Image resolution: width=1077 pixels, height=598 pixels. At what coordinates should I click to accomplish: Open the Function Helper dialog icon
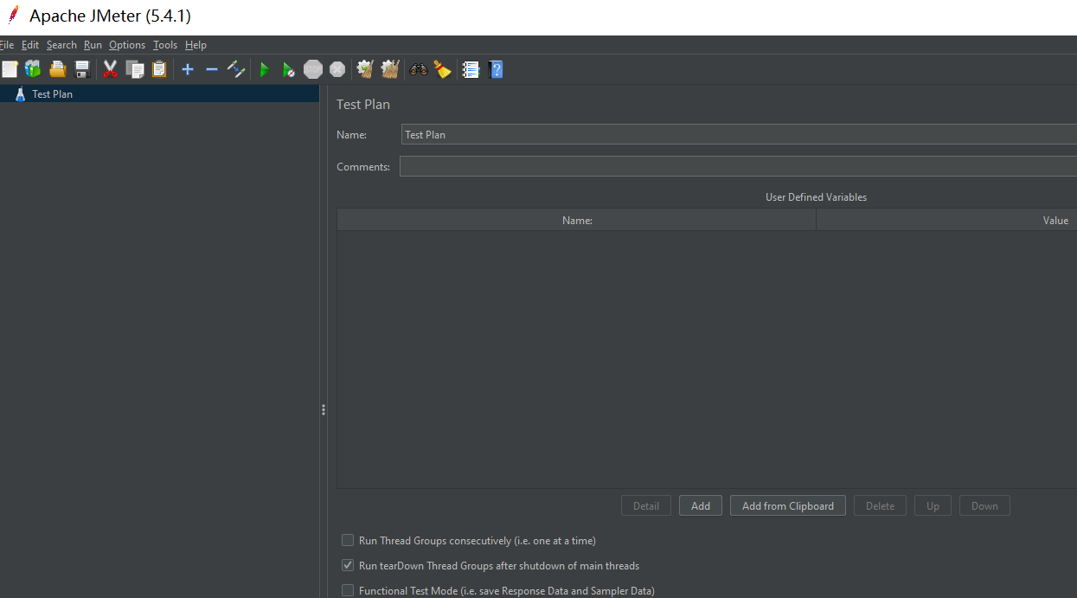[471, 69]
